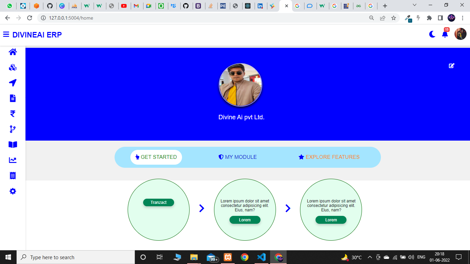Open the document report icon in sidebar

(12, 98)
